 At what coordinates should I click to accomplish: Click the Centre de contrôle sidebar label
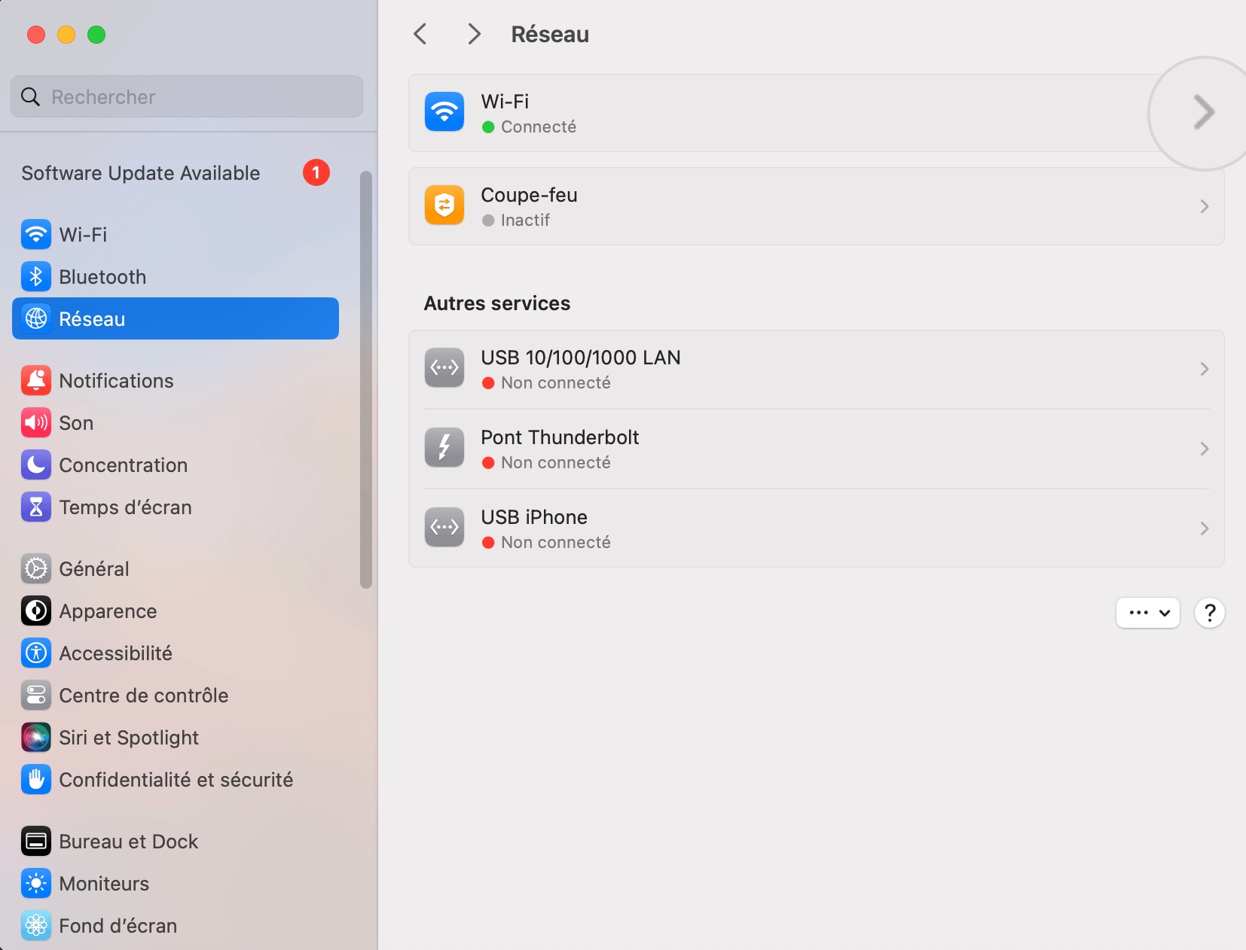(143, 696)
